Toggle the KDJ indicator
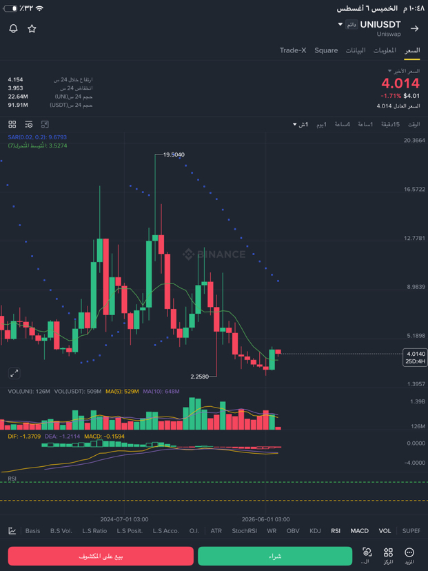This screenshot has height=571, width=428. tap(315, 530)
